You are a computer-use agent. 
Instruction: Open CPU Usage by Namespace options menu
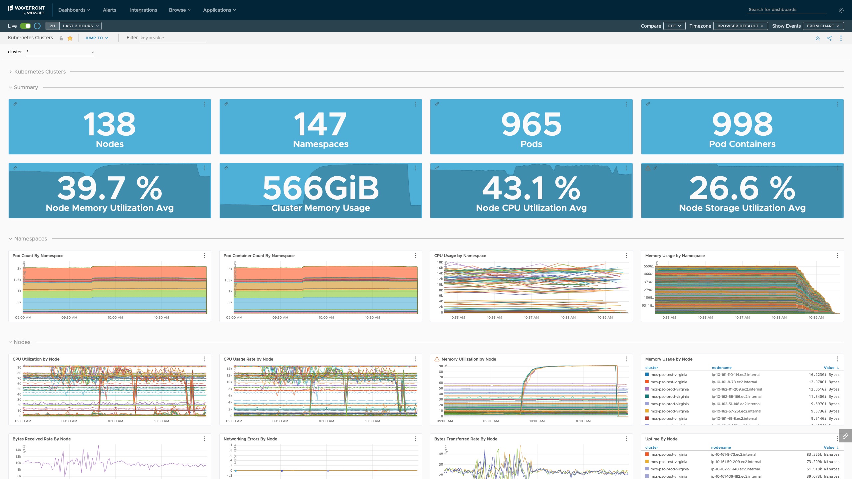point(626,255)
